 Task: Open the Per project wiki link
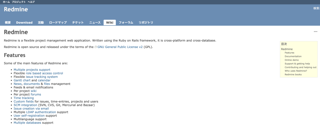coord(33,91)
